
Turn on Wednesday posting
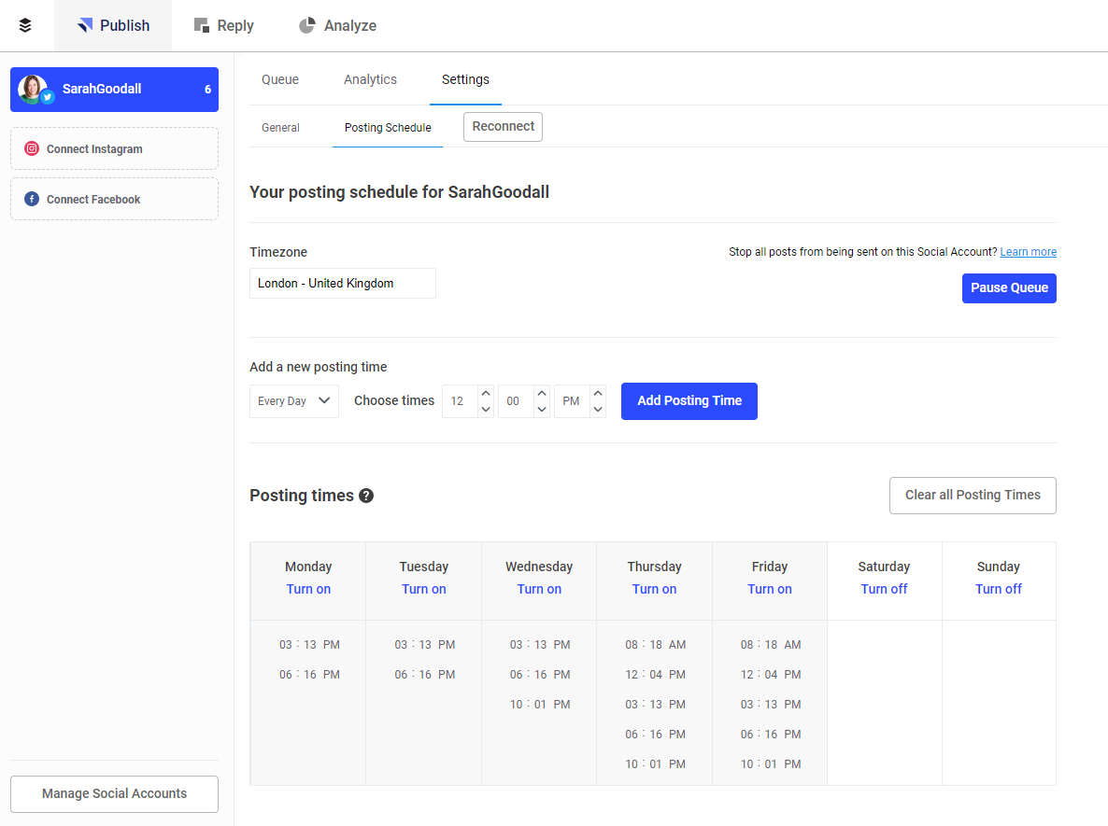click(539, 589)
